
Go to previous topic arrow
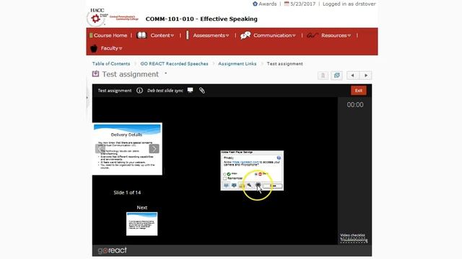coord(353,76)
